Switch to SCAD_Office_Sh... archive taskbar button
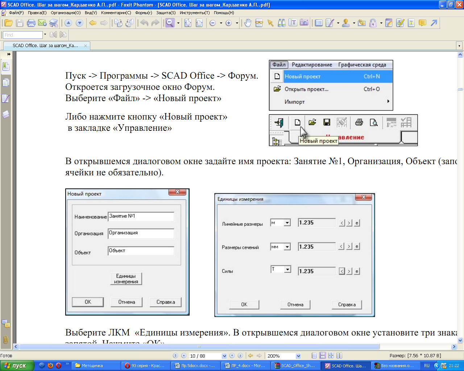 click(x=296, y=366)
